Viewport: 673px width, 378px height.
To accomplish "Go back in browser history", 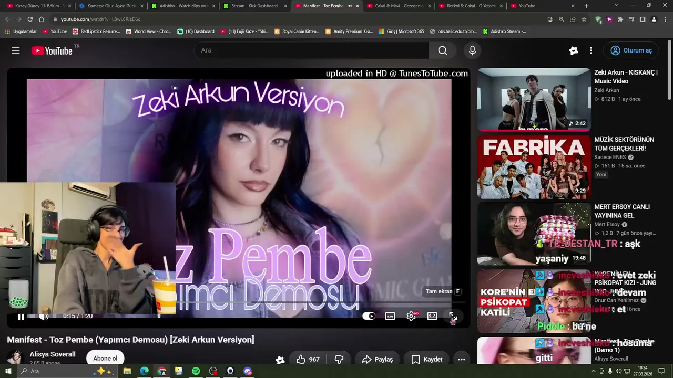I will [x=7, y=19].
